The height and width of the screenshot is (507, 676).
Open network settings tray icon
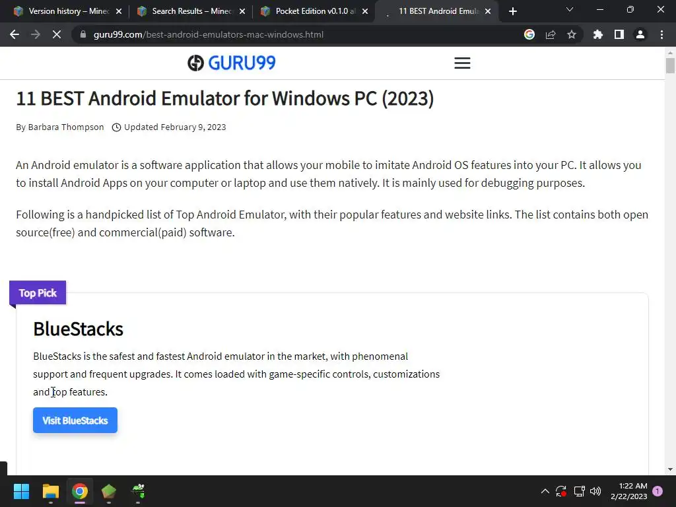(579, 491)
